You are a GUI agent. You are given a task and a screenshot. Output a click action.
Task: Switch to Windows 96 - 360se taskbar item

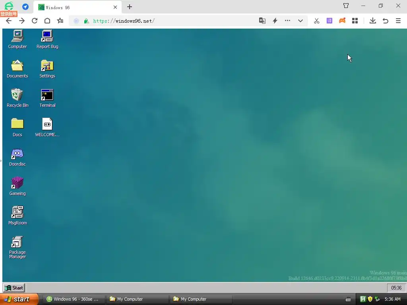point(74,299)
